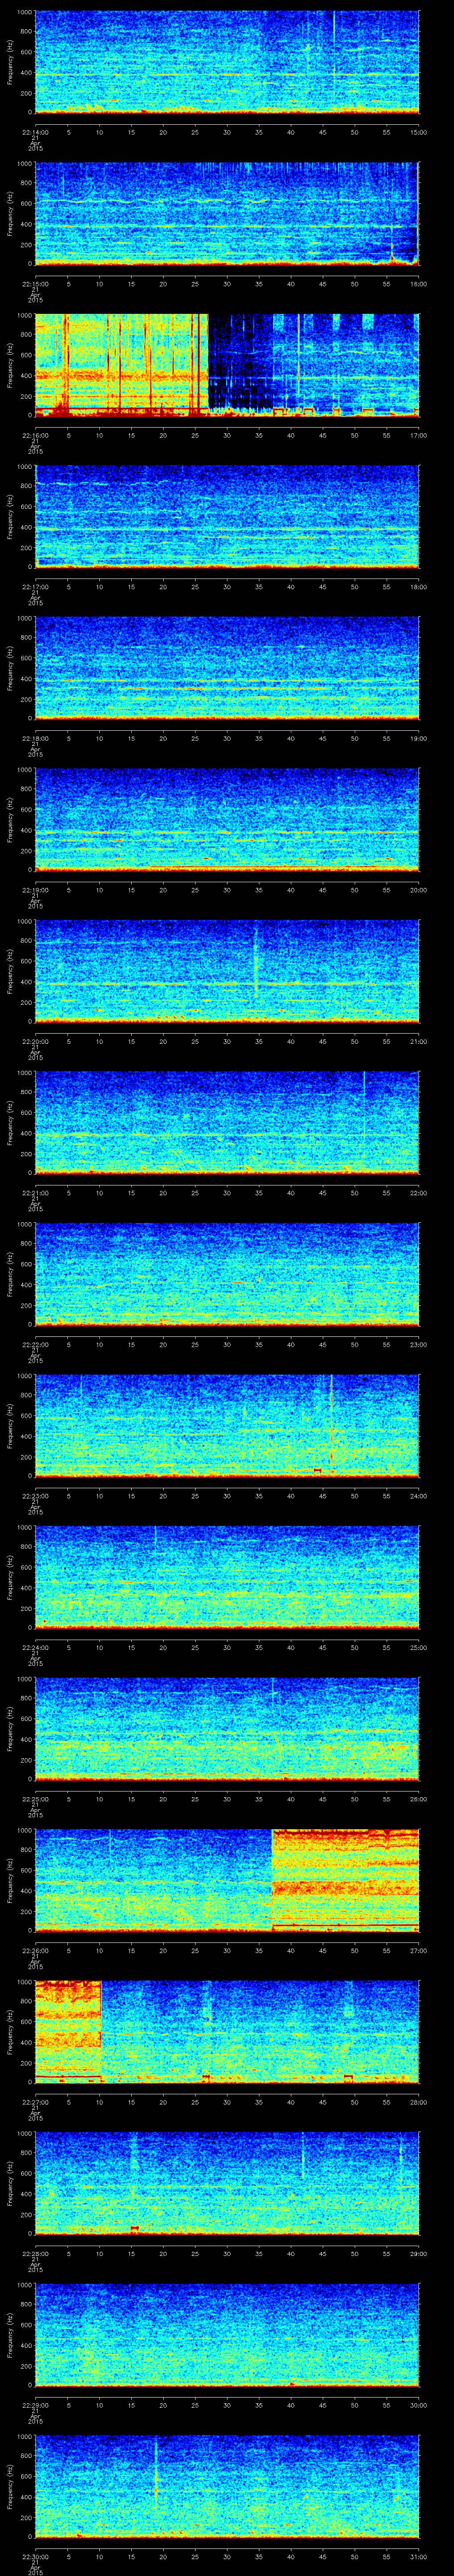Open the spectrogram beginning at 22:29:00
Viewport: 454px width, 2576px height.
(x=227, y=2335)
